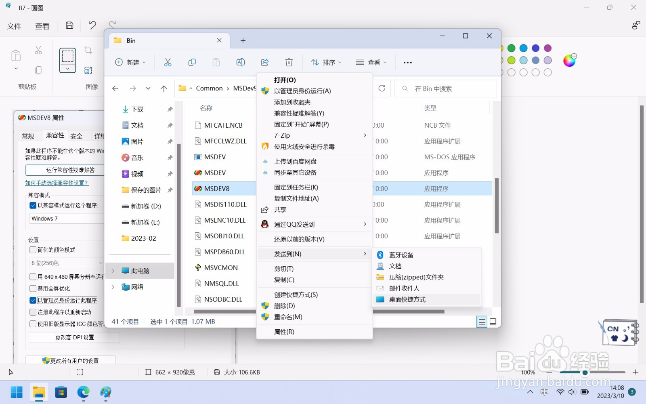Switch to large thumbnails view icon
The image size is (646, 404).
coord(493,322)
